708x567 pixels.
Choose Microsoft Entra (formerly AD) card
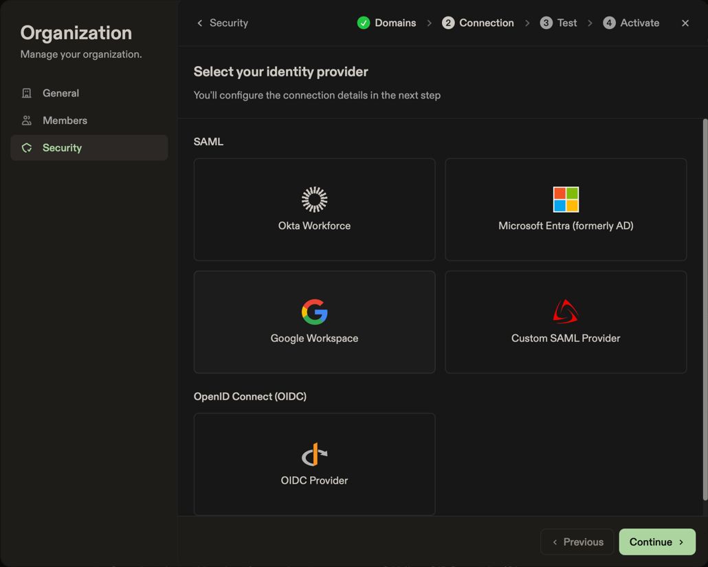point(566,209)
